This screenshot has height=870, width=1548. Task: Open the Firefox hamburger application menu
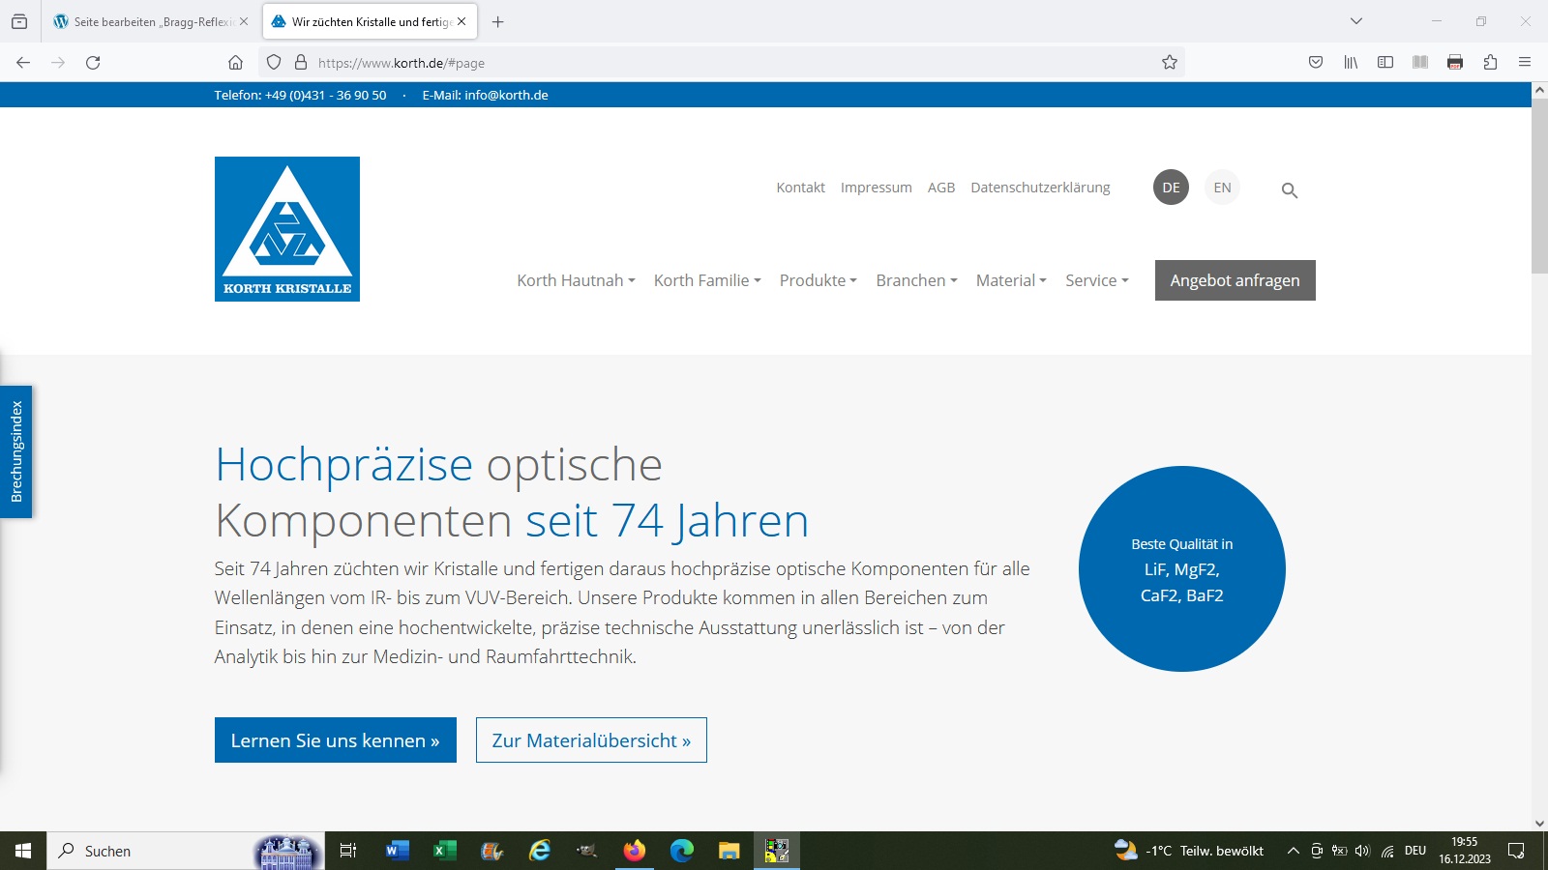pos(1525,63)
